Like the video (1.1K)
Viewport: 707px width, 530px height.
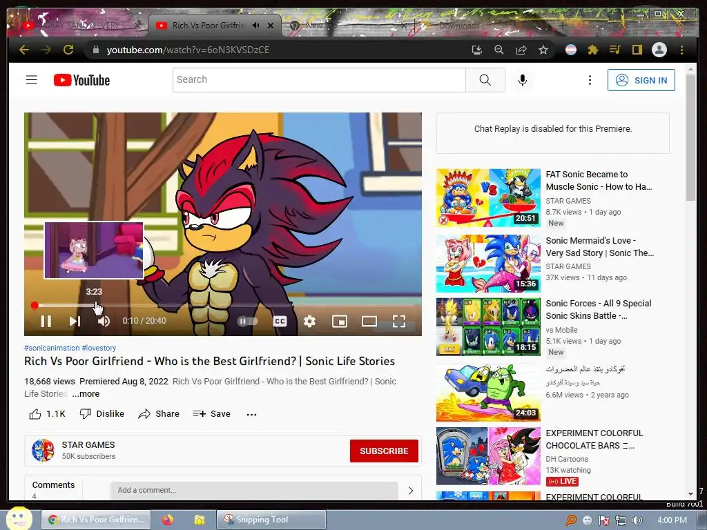48,414
